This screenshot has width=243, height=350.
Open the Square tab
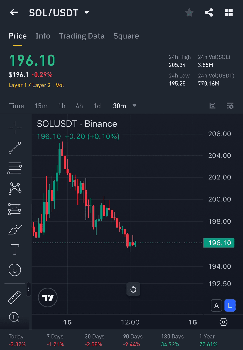pyautogui.click(x=126, y=36)
